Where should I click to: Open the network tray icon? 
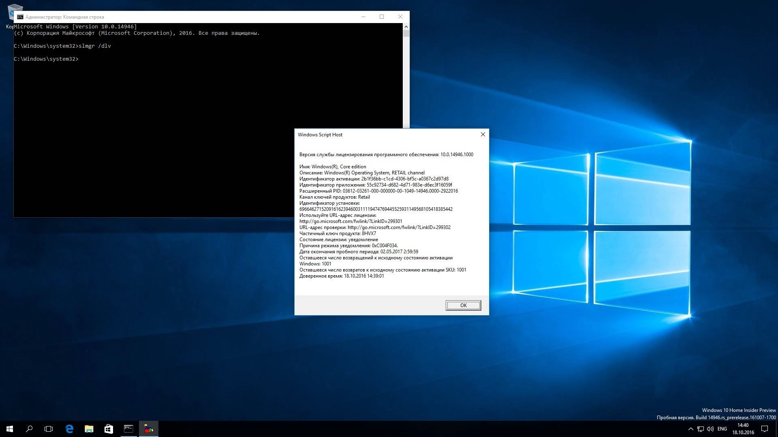point(701,429)
